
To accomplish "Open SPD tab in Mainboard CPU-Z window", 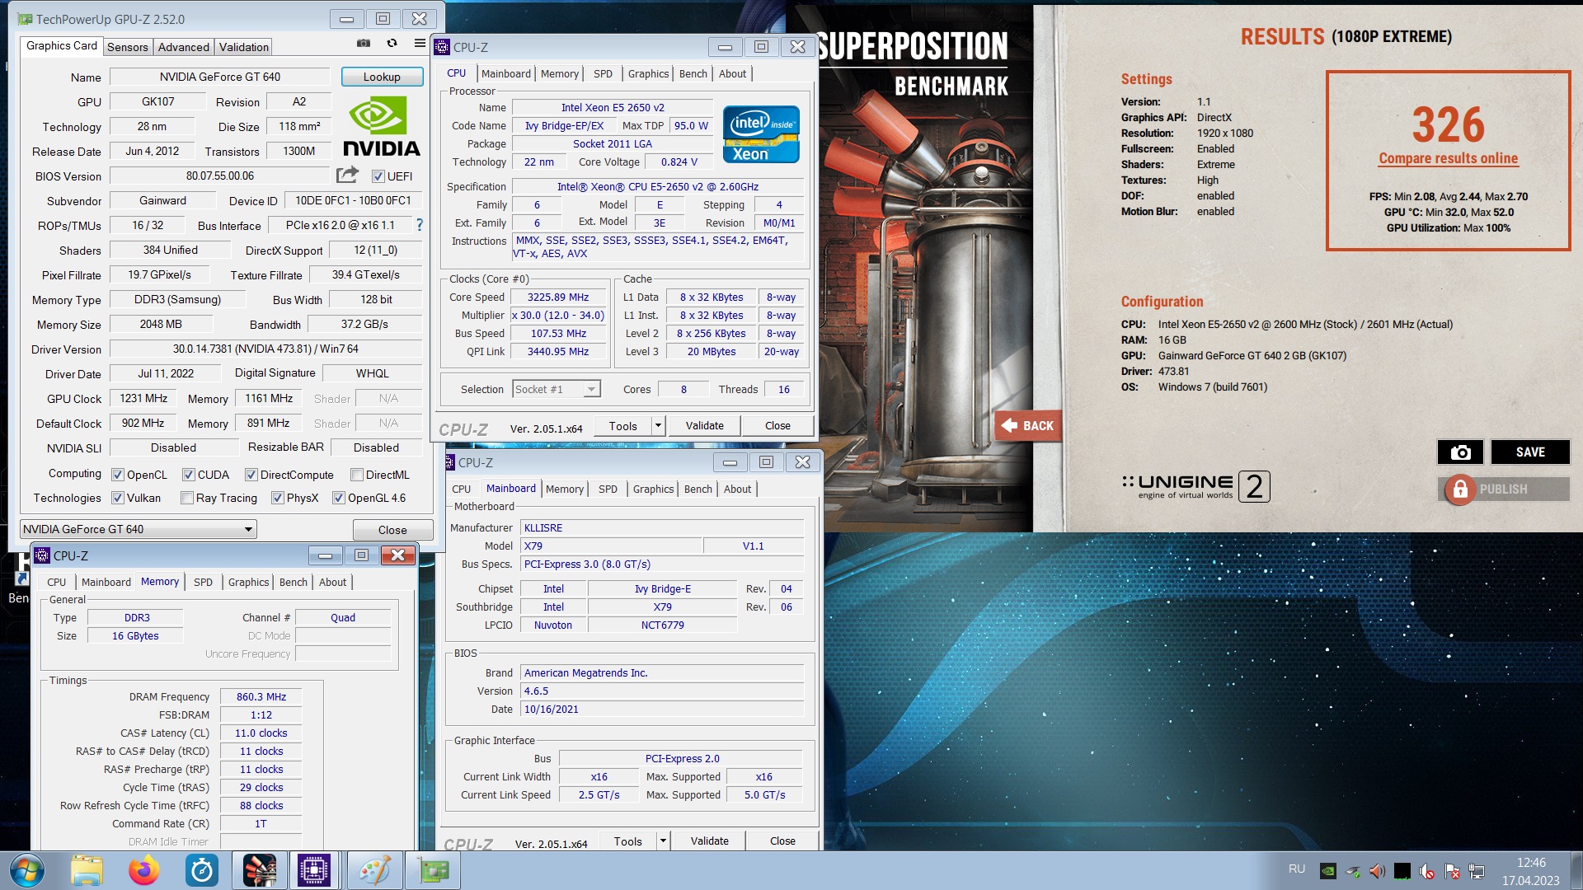I will click(x=608, y=489).
